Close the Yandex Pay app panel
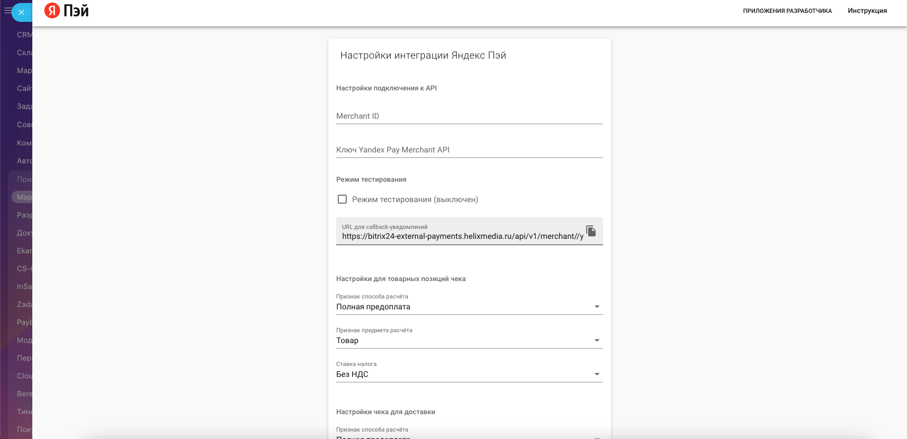Image resolution: width=907 pixels, height=439 pixels. pos(21,12)
